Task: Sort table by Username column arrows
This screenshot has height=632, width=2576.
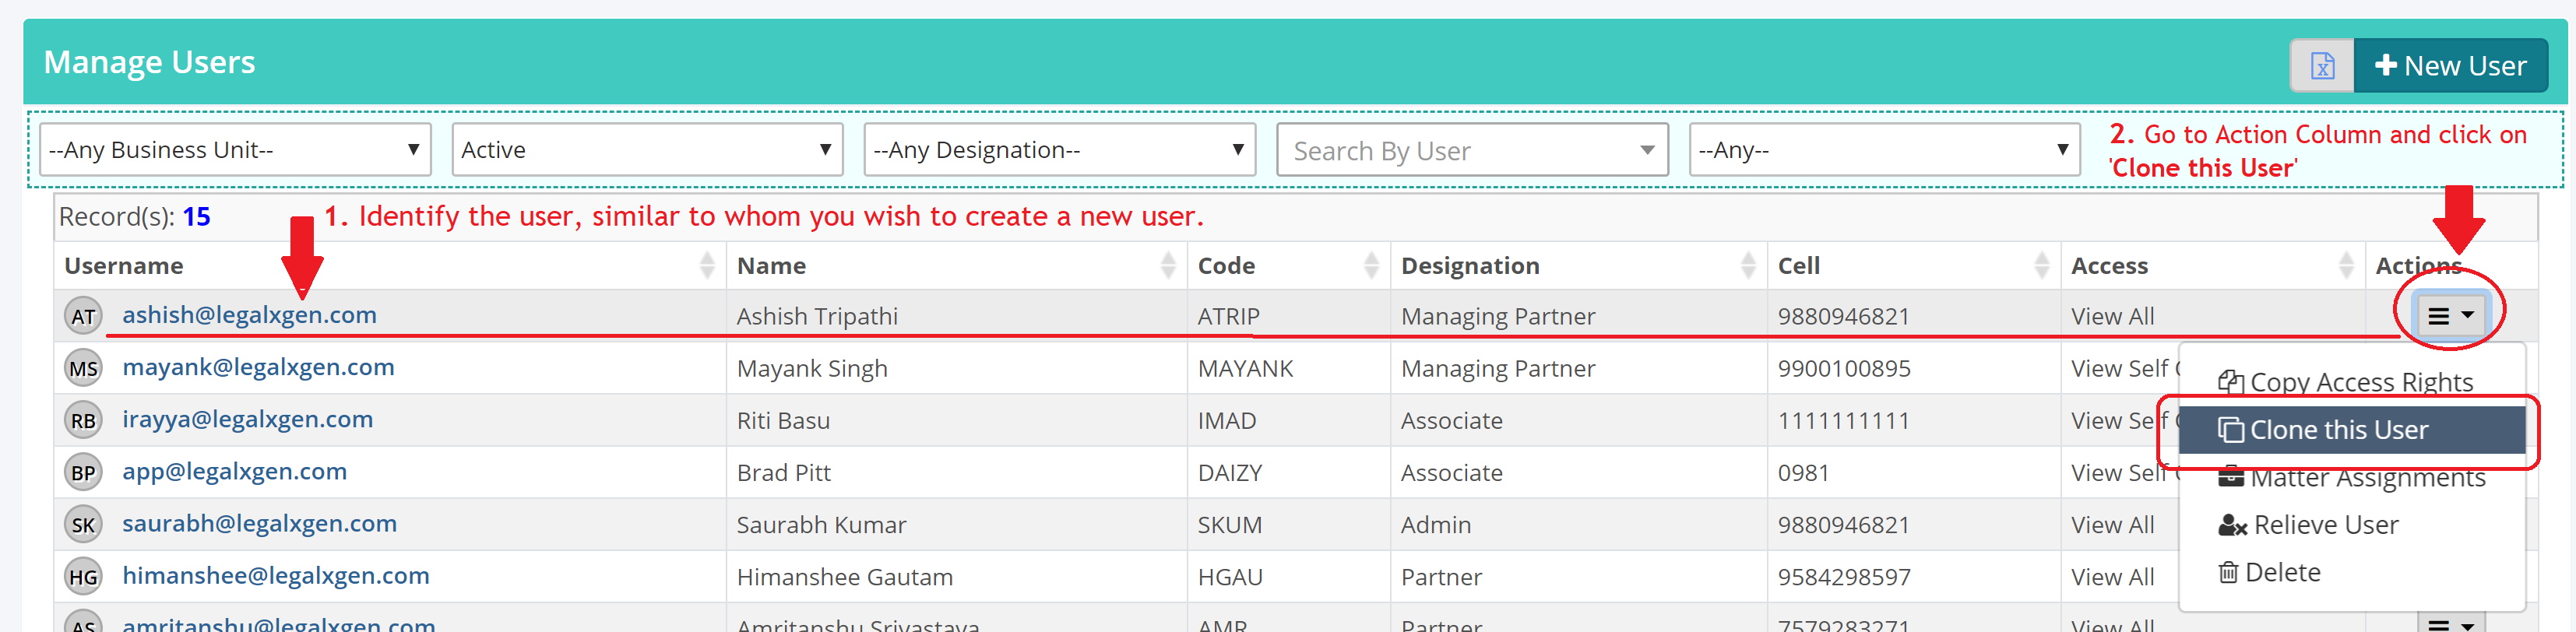Action: coord(707,265)
